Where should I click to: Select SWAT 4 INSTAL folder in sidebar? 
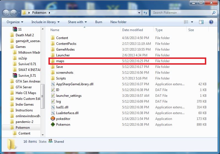coord(29,70)
